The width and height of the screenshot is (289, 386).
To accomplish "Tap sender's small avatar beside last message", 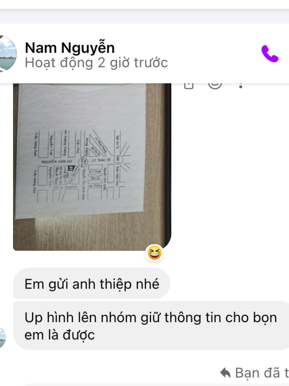I will 3,338.
